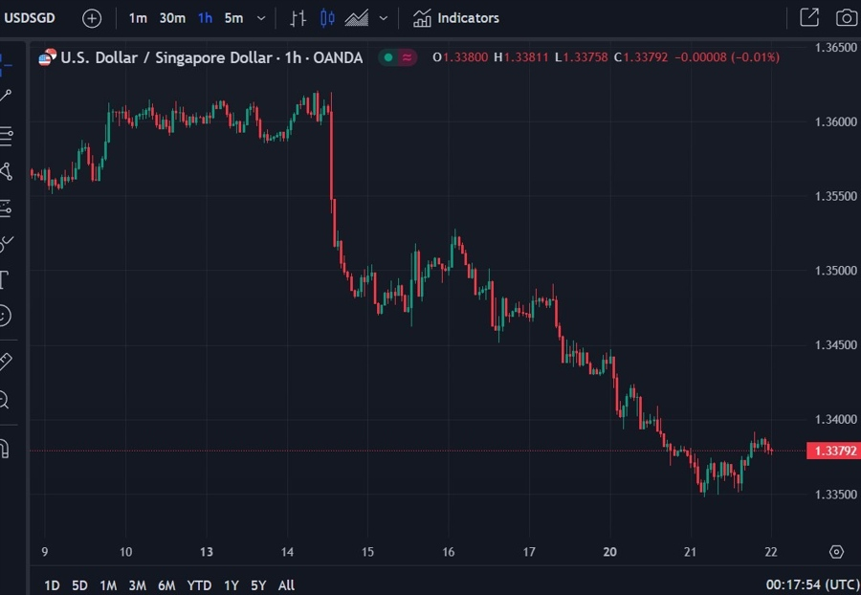Click the Flag icon of the USDSGD pair
This screenshot has width=861, height=595.
tap(47, 57)
